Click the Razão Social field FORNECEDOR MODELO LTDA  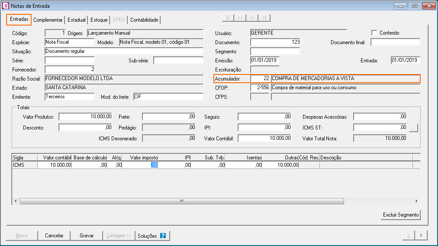pos(124,78)
